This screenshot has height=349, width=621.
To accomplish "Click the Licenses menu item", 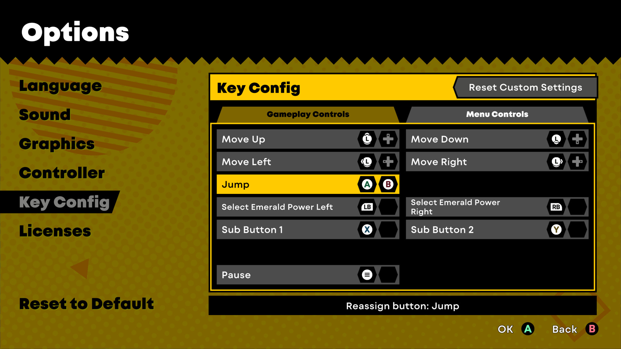I will pos(55,230).
